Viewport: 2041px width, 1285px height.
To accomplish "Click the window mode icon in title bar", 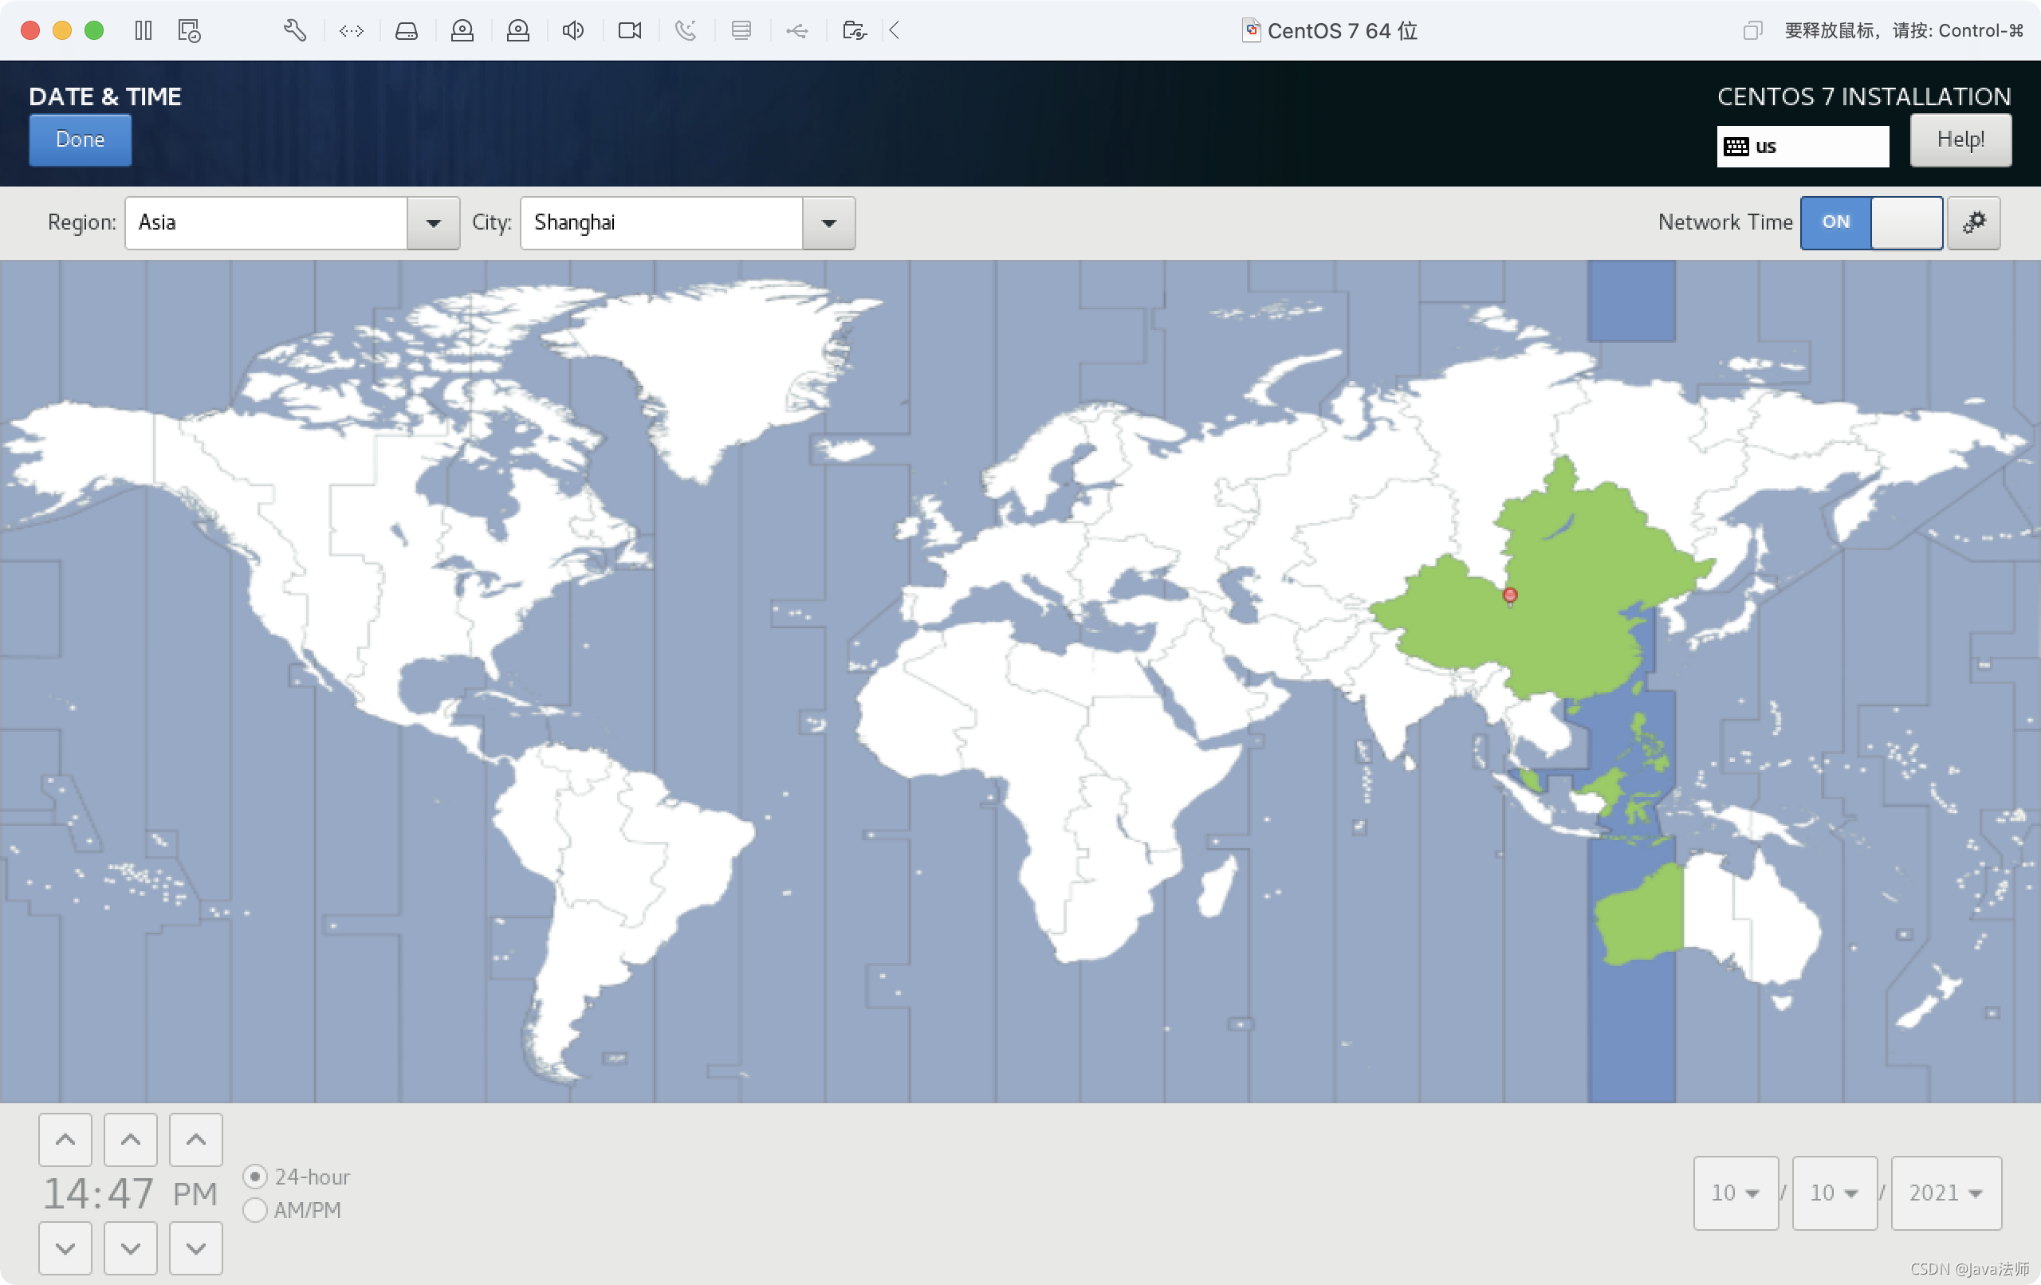I will point(1752,31).
